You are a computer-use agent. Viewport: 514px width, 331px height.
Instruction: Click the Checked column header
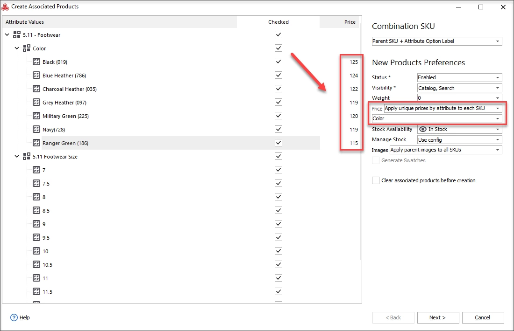pyautogui.click(x=278, y=22)
